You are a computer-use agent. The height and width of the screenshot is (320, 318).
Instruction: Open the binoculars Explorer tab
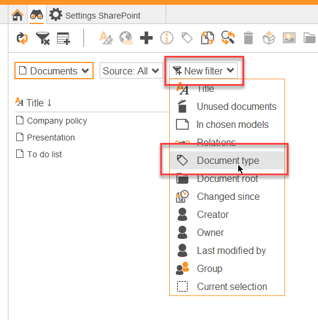pos(37,14)
